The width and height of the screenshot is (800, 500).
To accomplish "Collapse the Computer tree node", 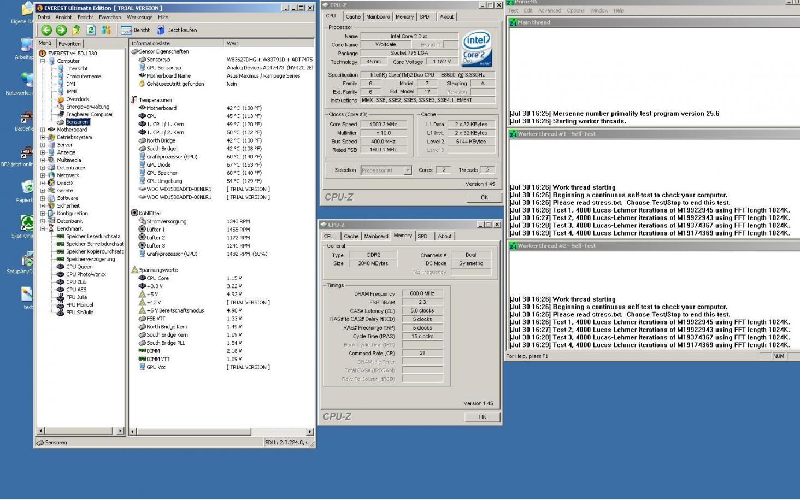I will point(43,61).
